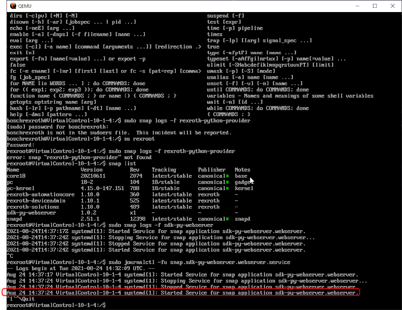Click green verified badge in pc row
Viewport: 402px width, 310px height.
click(x=227, y=182)
